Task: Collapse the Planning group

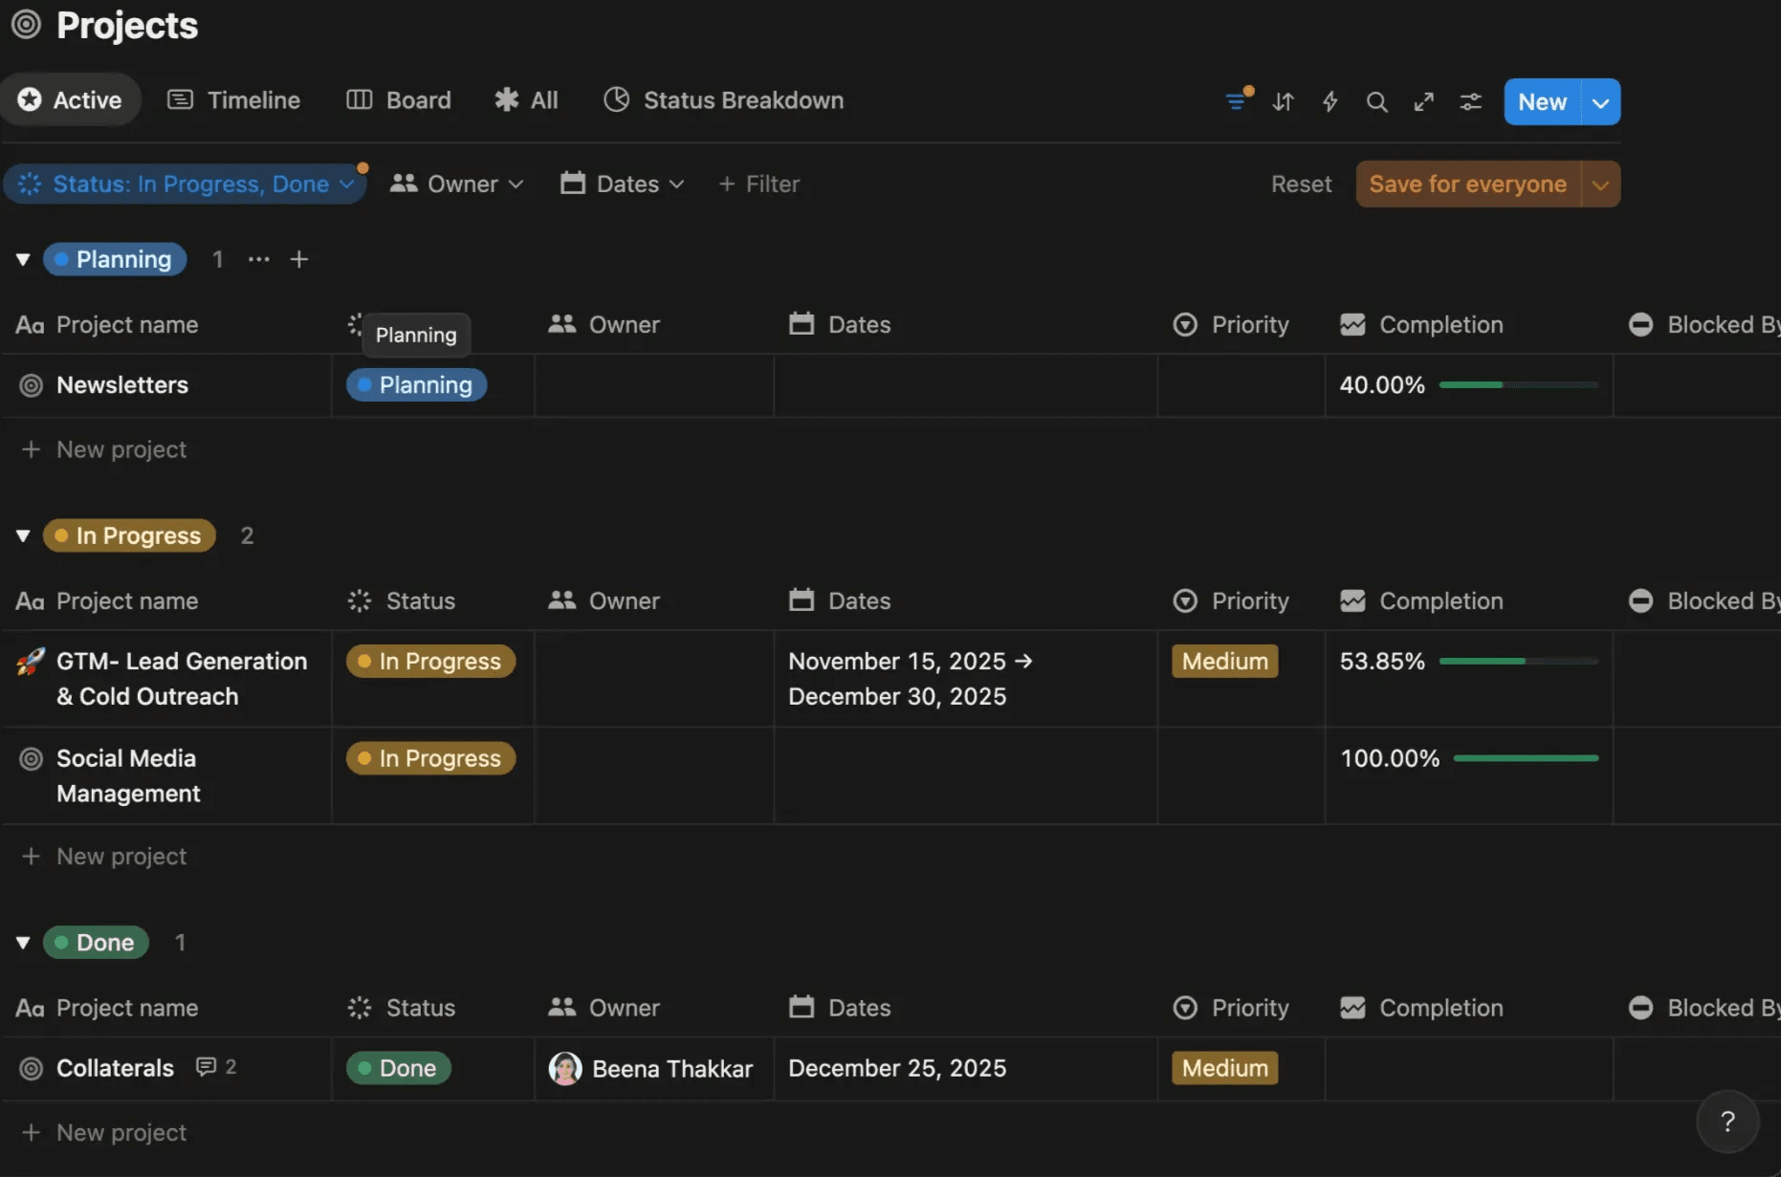Action: 23,259
